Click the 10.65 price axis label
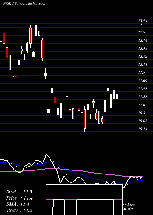This screenshot has height=215, width=153. point(143,121)
